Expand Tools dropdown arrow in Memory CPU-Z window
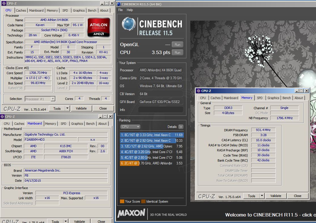The width and height of the screenshot is (316, 223). (x=262, y=196)
